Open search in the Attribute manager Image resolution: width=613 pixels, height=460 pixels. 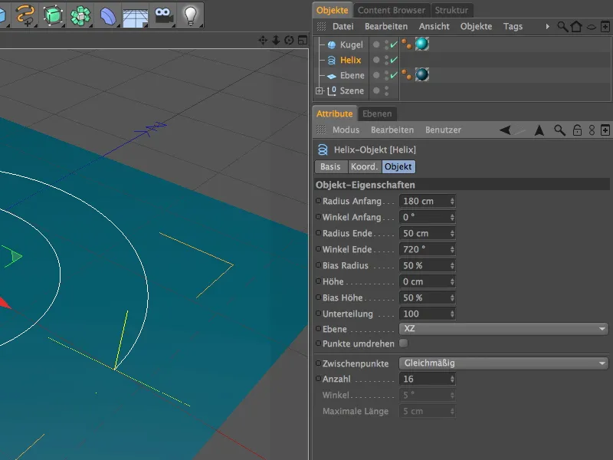(x=559, y=130)
